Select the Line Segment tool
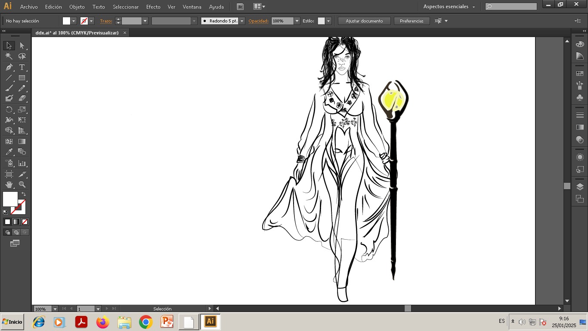This screenshot has width=588, height=331. coord(9,78)
